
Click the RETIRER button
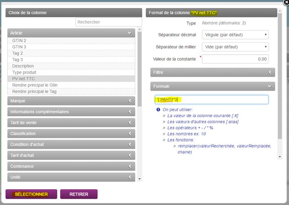tap(79, 194)
